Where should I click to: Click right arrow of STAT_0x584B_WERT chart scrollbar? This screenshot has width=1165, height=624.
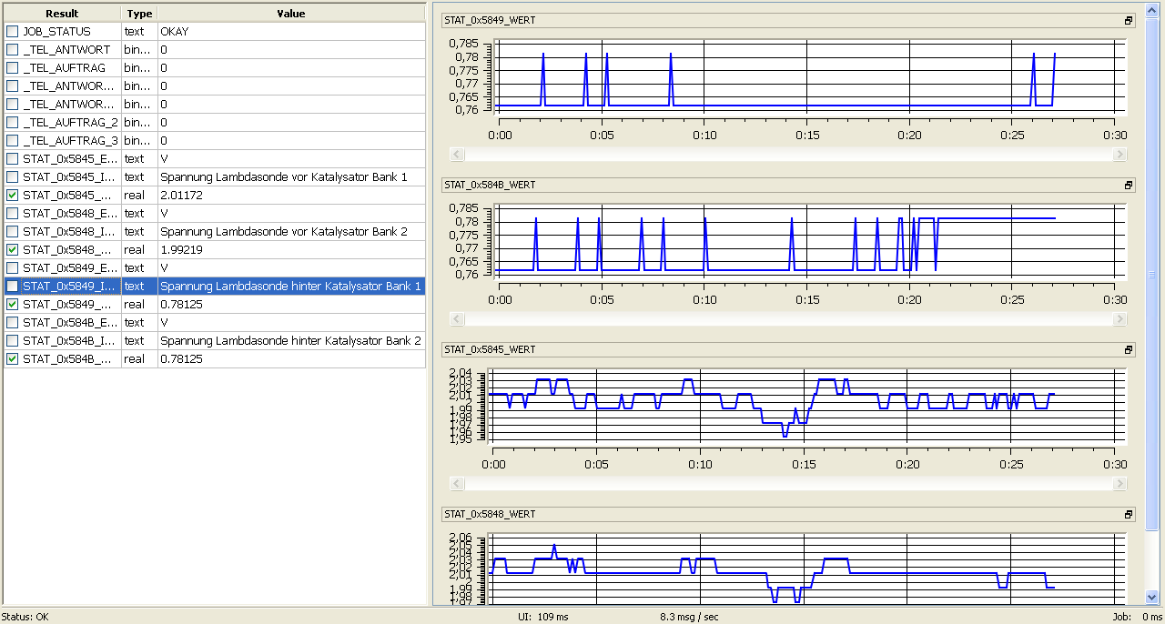coord(1120,319)
